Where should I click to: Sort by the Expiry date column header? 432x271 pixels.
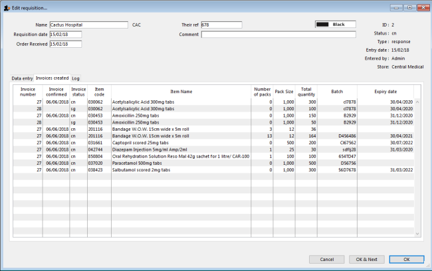coord(385,92)
